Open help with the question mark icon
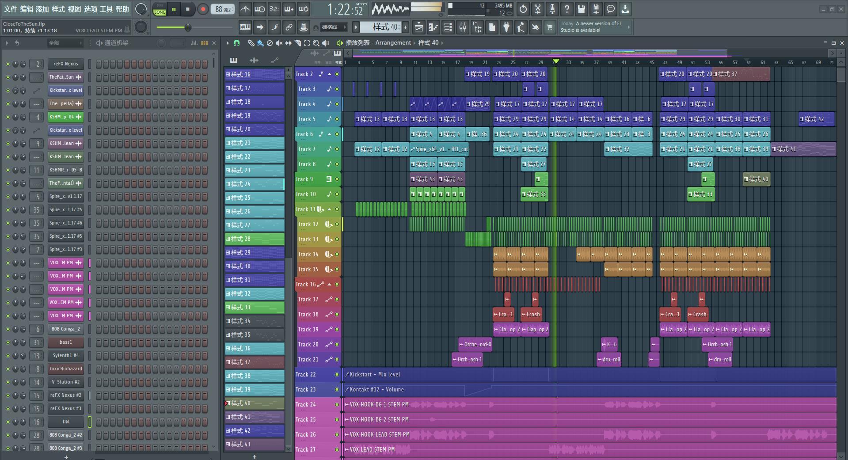The height and width of the screenshot is (460, 848). pos(567,9)
